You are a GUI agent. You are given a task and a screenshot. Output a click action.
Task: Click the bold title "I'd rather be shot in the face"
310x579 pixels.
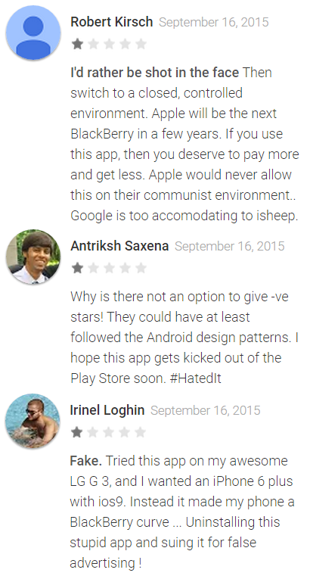point(155,73)
